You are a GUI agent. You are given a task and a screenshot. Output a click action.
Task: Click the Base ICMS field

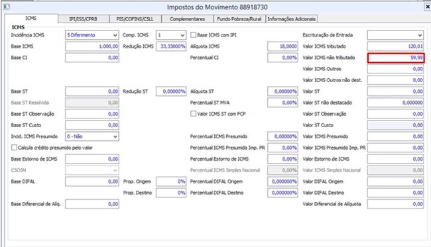pos(92,46)
